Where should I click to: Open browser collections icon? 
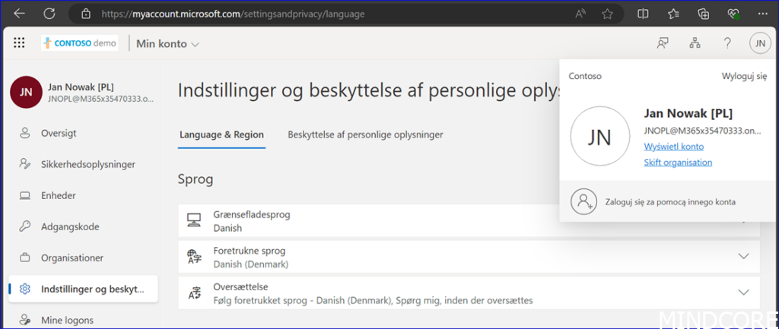tap(704, 14)
